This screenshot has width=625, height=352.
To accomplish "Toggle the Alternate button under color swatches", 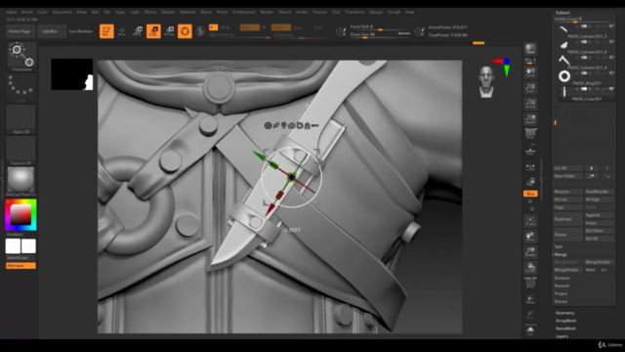I will click(21, 266).
